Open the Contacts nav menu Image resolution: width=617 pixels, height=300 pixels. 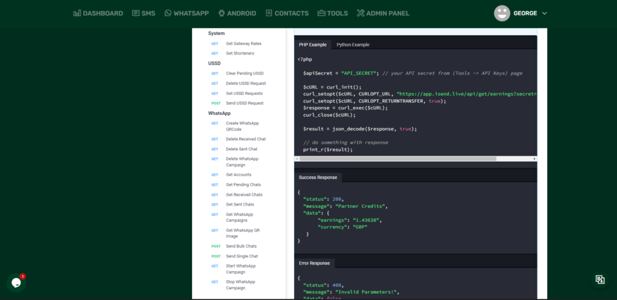(x=287, y=13)
